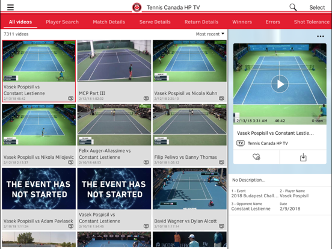Image resolution: width=332 pixels, height=249 pixels.
Task: Open the Serve Details tab
Action: [x=155, y=22]
